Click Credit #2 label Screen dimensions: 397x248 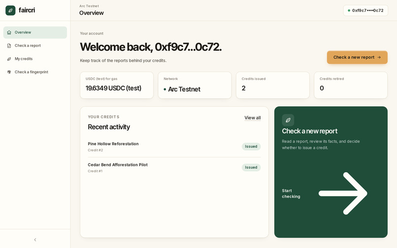tap(96, 150)
